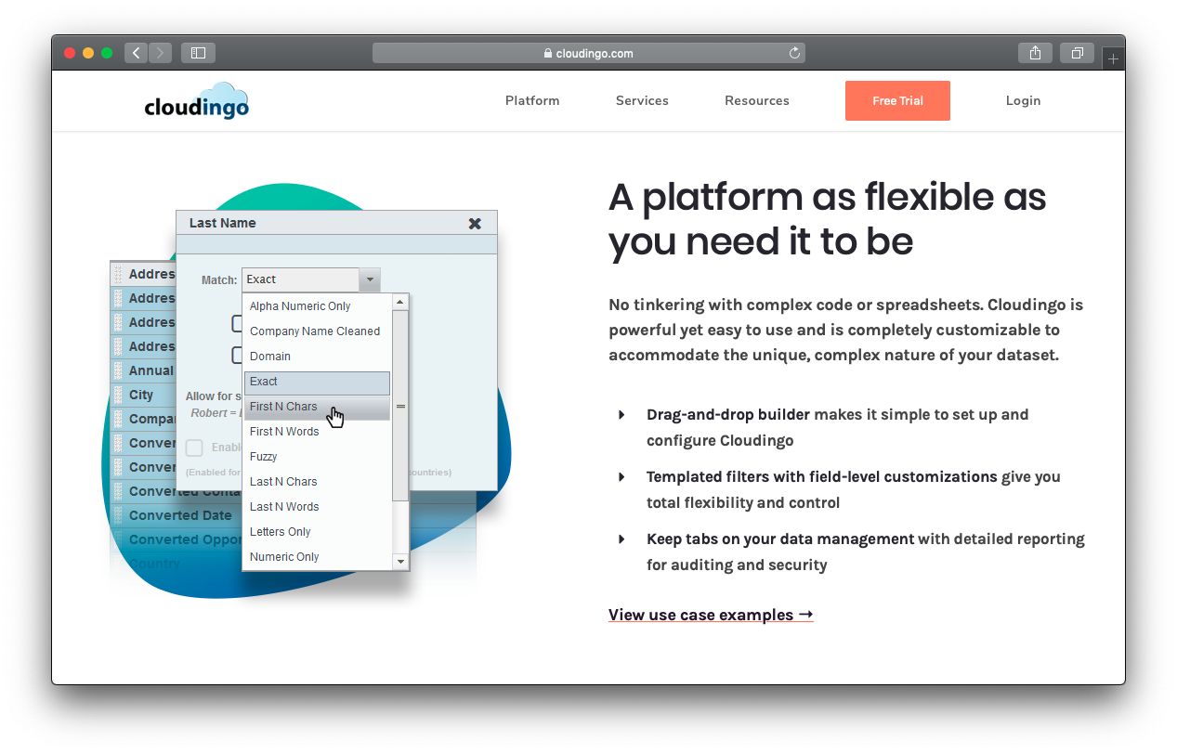The width and height of the screenshot is (1177, 753).
Task: Click the dropdown list scrollbar thumb
Action: 400,406
